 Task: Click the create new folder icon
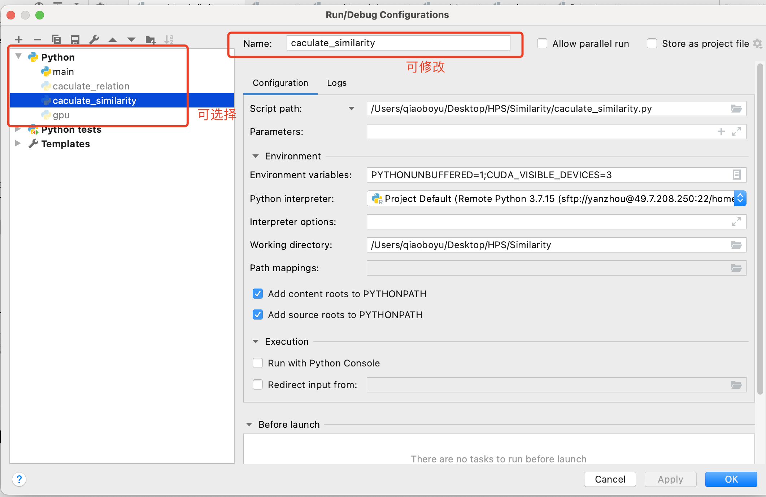[150, 40]
